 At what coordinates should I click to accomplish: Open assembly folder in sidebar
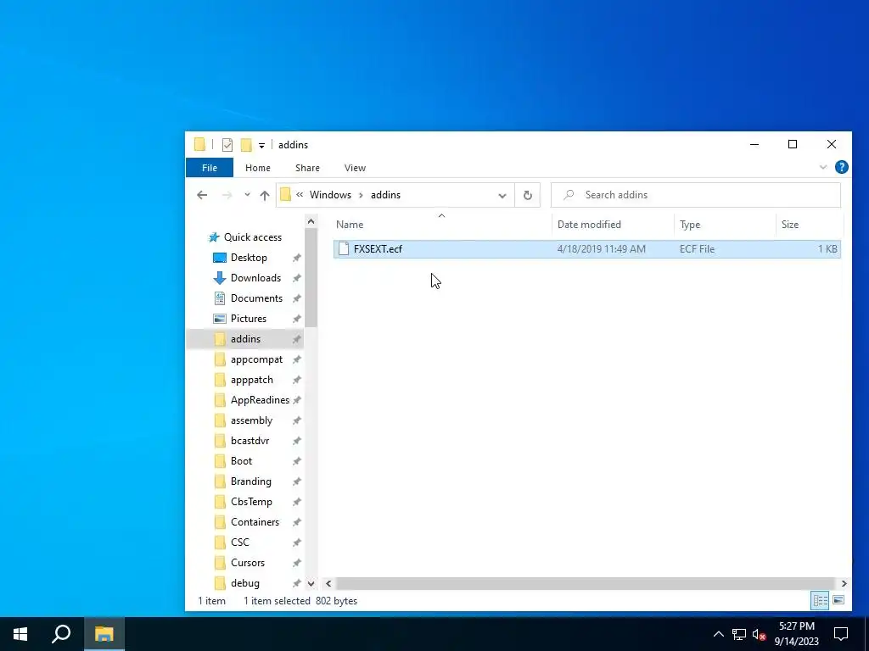point(251,420)
